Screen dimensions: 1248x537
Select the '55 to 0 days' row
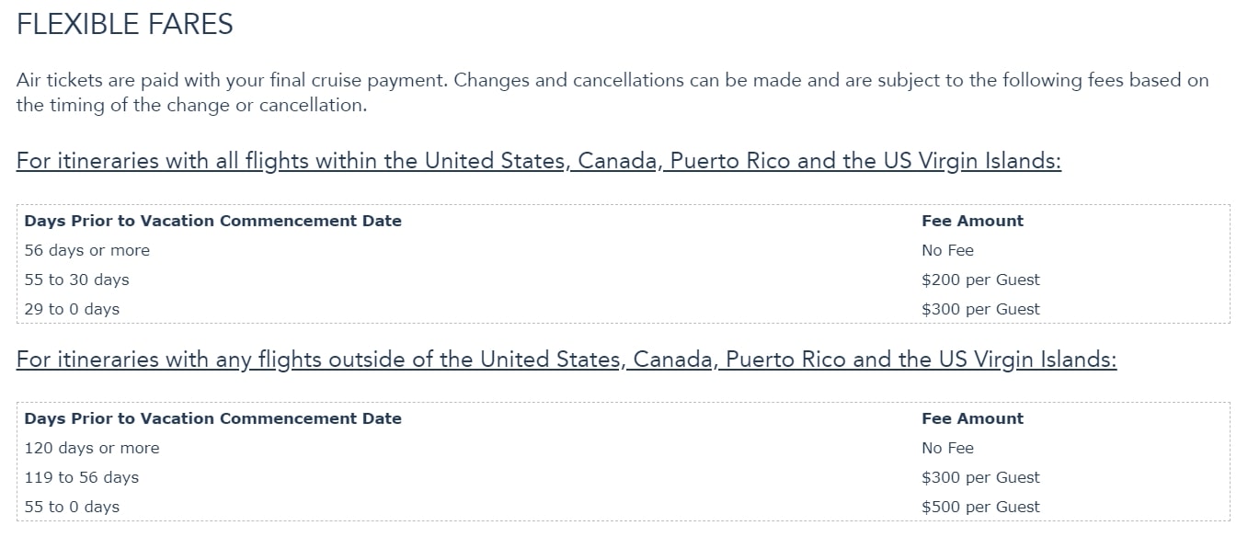click(x=624, y=507)
